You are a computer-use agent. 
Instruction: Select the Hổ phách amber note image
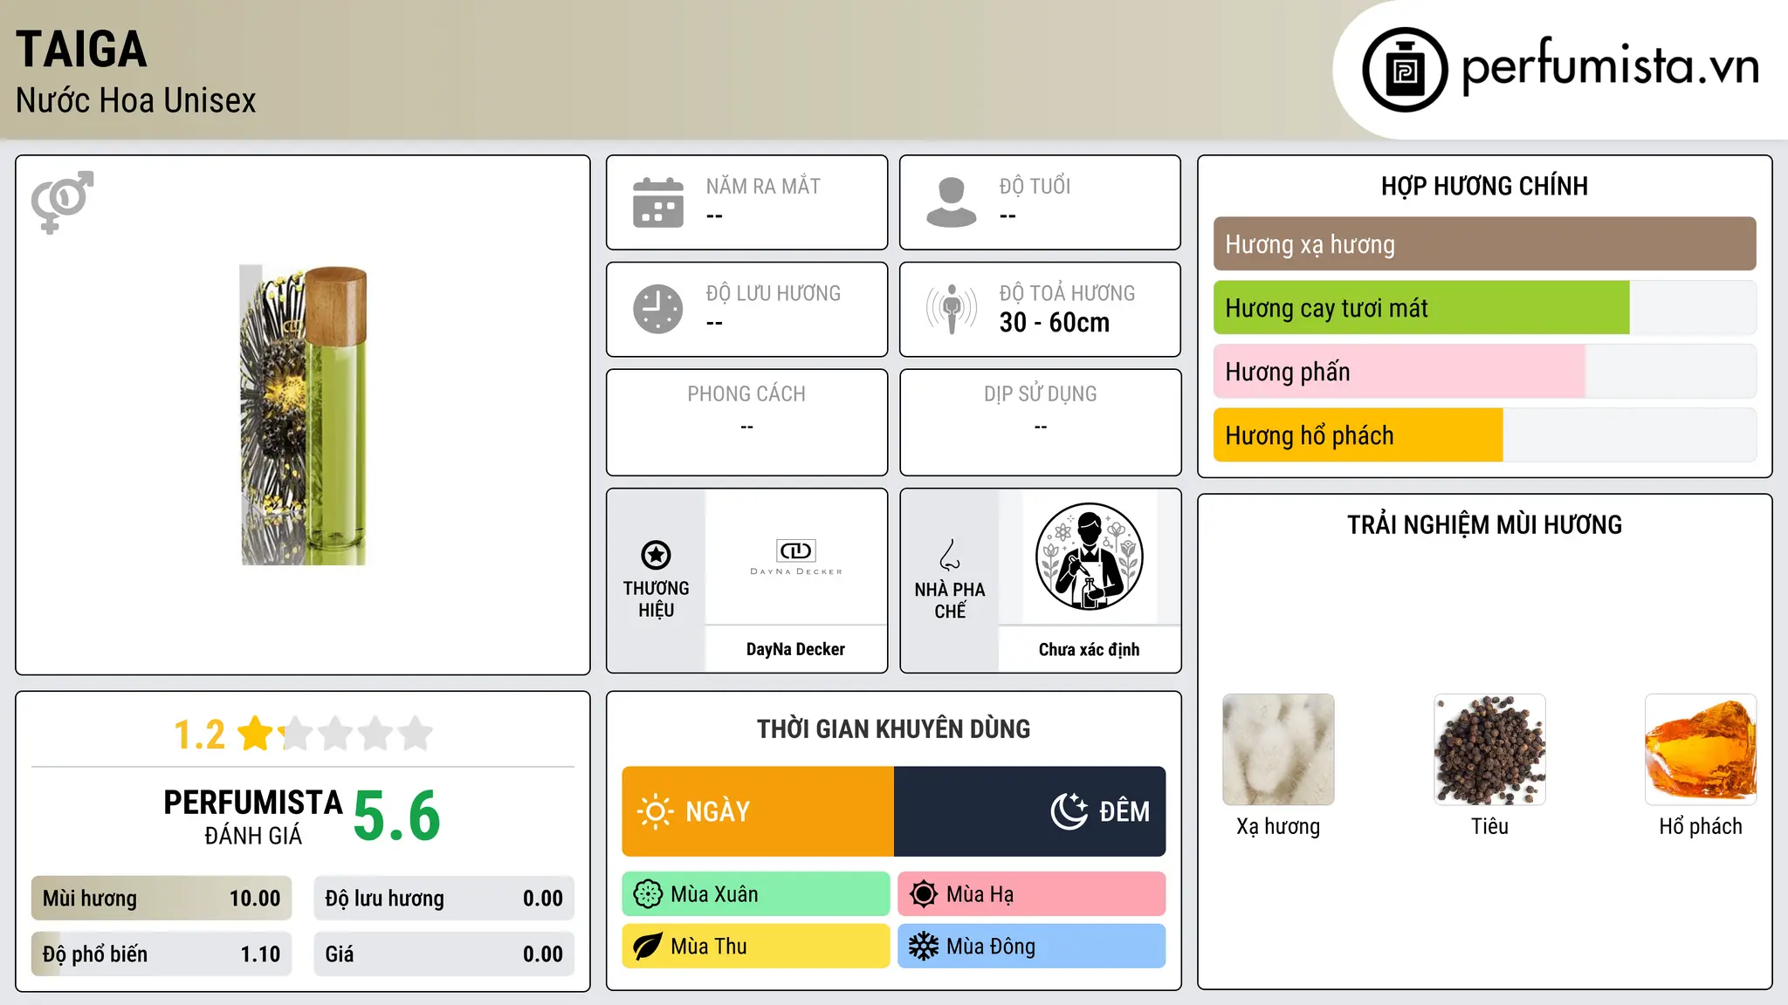[1701, 749]
